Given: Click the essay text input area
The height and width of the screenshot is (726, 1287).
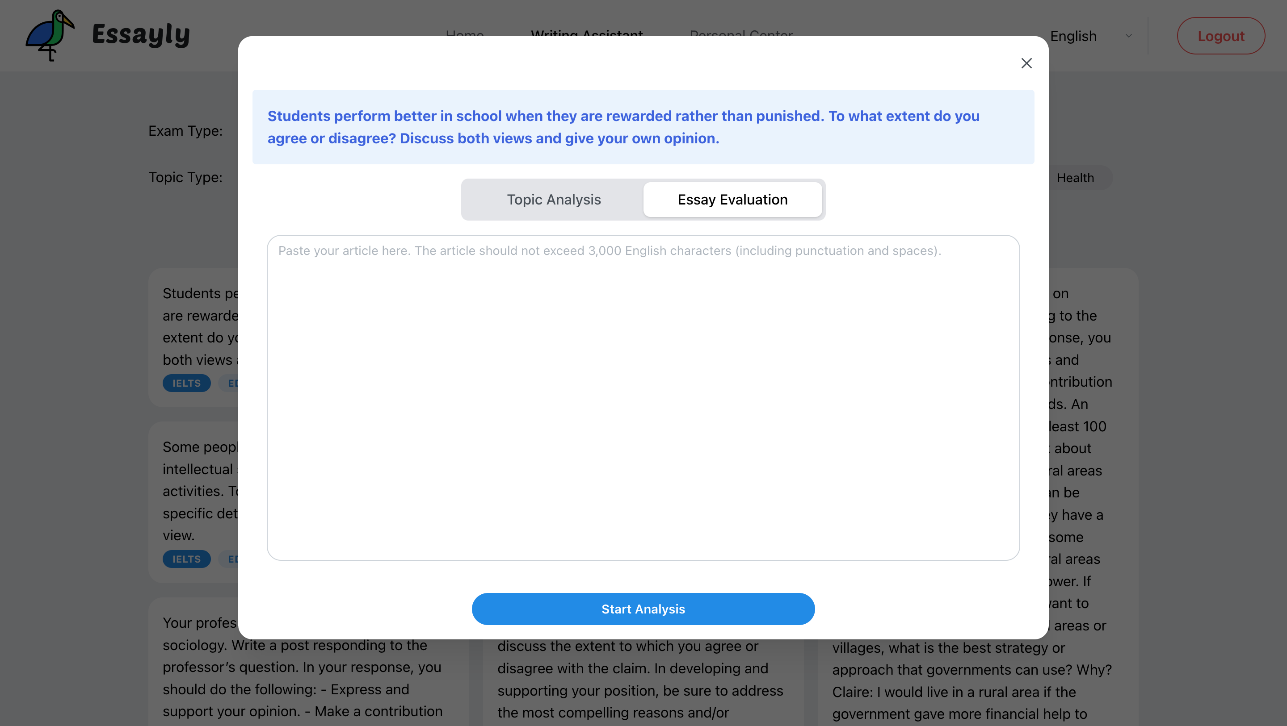Looking at the screenshot, I should [643, 397].
